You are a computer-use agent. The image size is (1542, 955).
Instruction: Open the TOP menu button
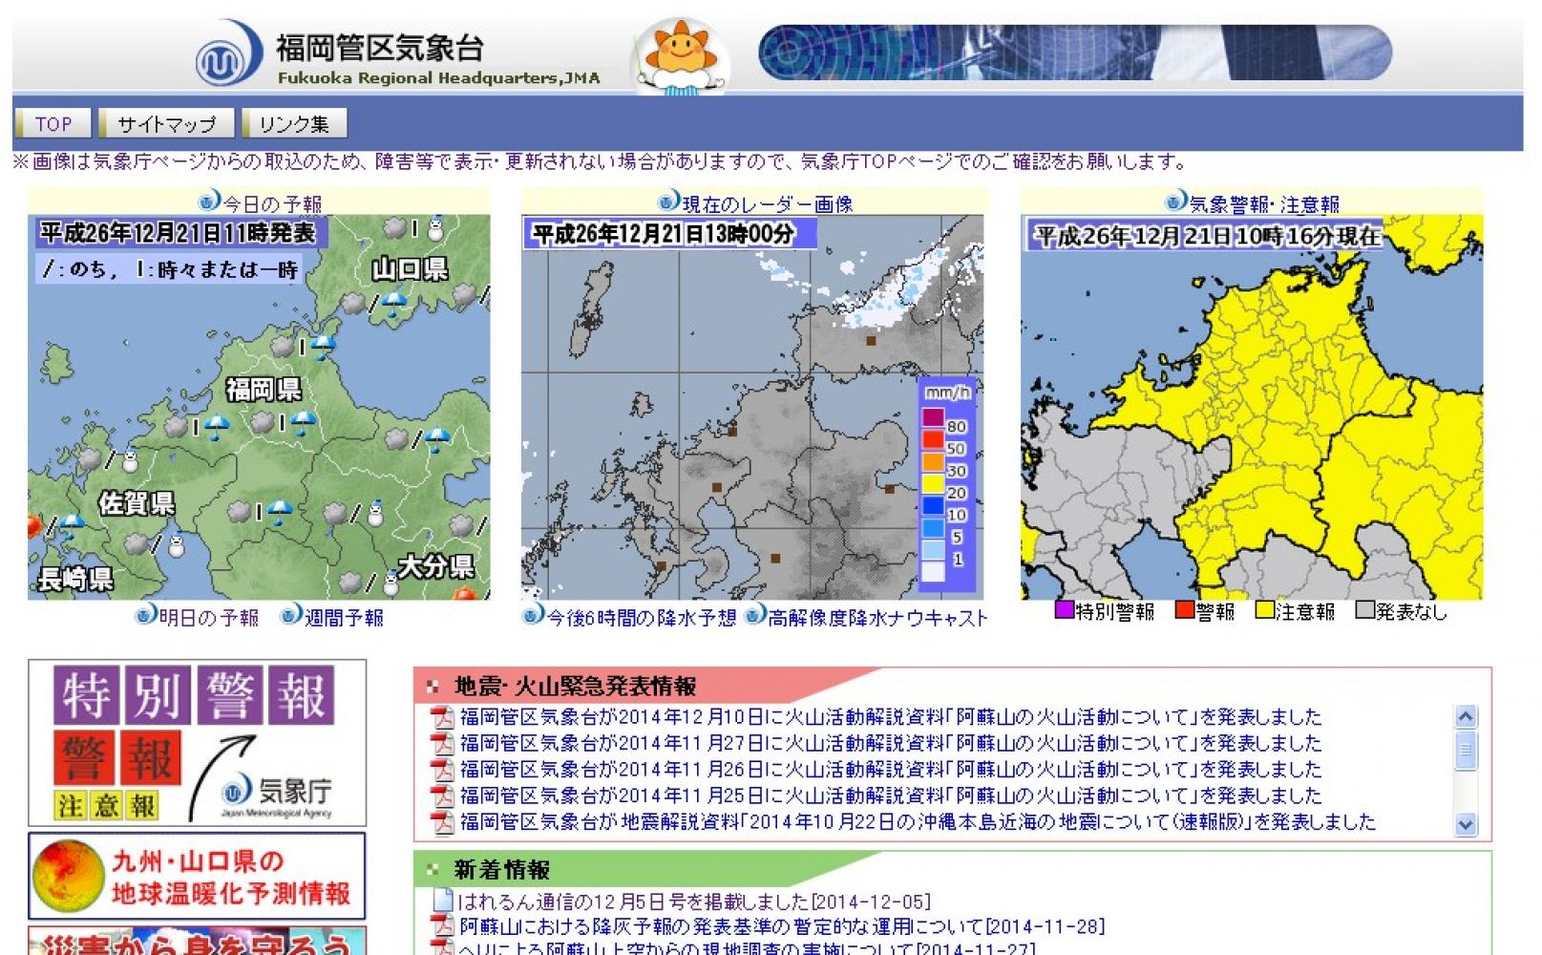(53, 124)
